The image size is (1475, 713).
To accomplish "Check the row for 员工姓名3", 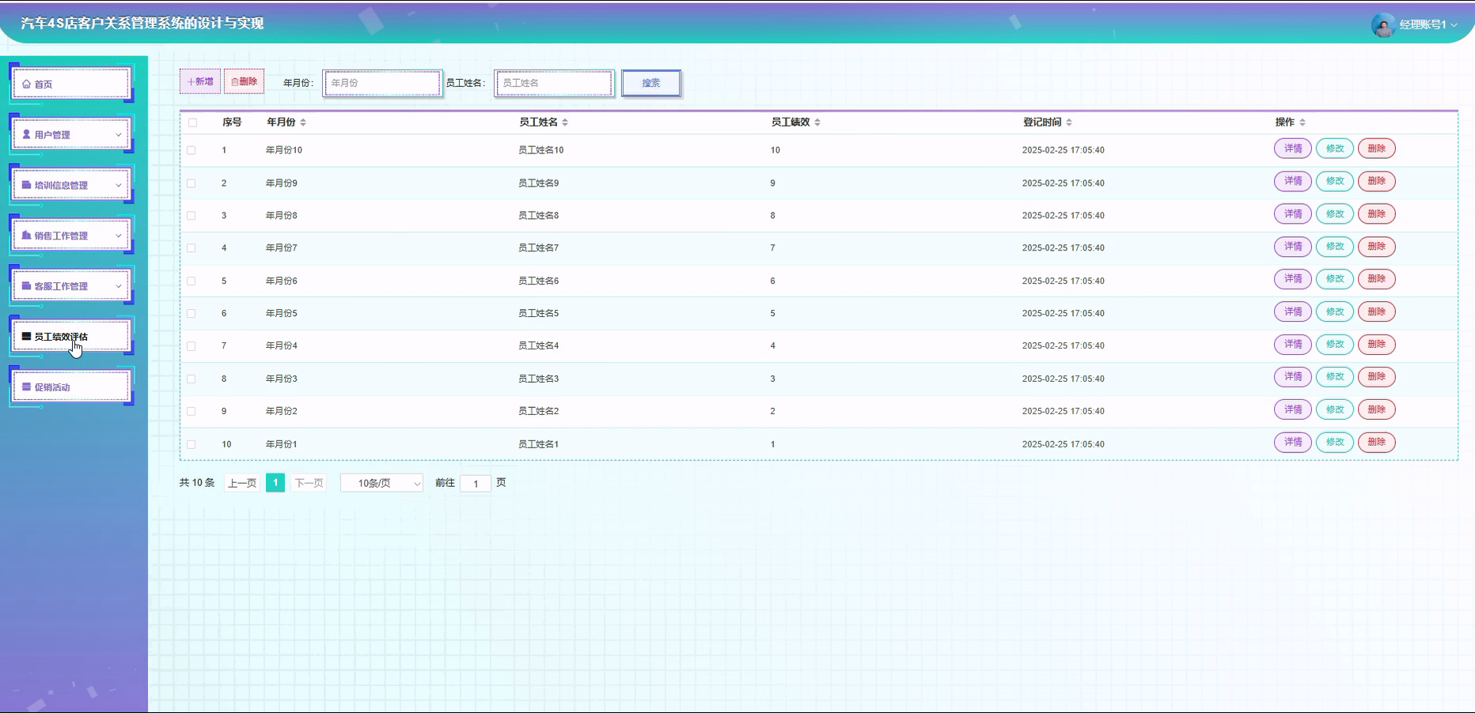I will pos(191,379).
